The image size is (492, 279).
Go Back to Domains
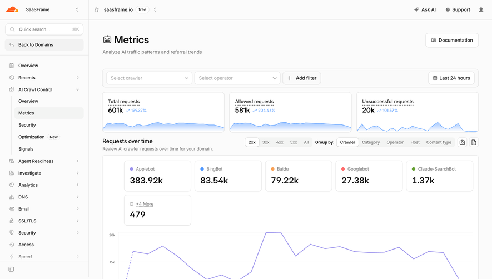coord(44,45)
